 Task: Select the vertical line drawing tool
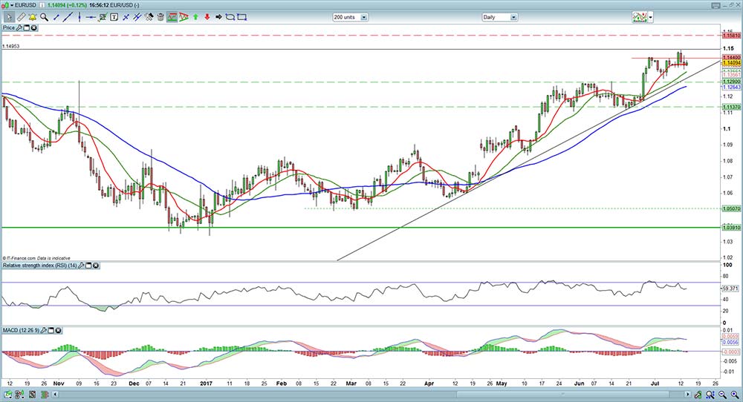80,17
